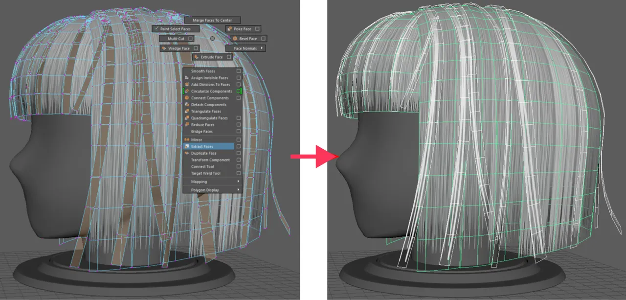626x300 pixels.
Task: Open the Extrude Face option box
Action: pos(229,57)
